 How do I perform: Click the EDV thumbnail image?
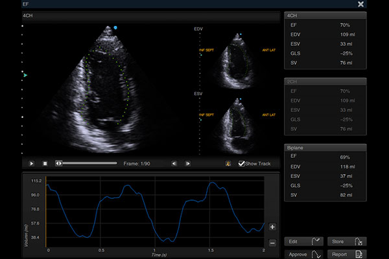(237, 61)
